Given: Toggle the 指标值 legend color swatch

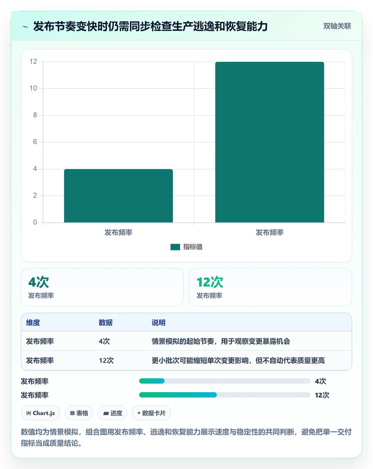Looking at the screenshot, I should click(175, 247).
